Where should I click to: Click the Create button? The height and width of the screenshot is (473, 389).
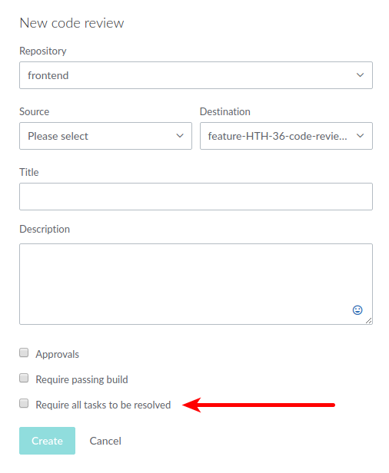click(47, 441)
